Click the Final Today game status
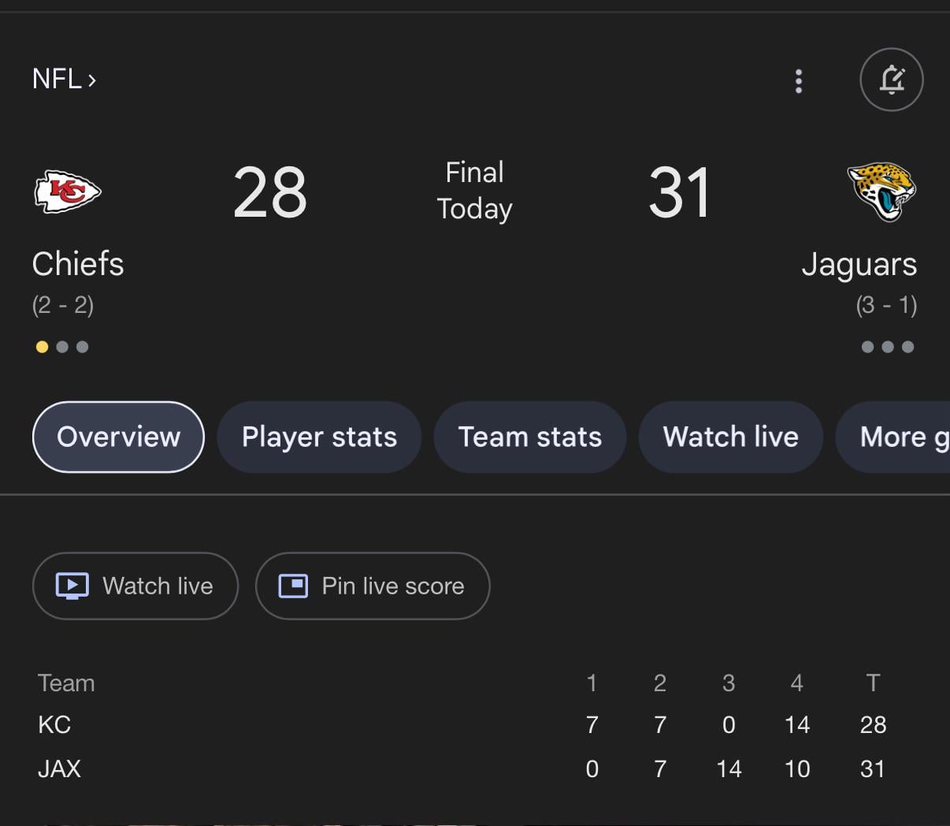The image size is (950, 826). (x=474, y=191)
